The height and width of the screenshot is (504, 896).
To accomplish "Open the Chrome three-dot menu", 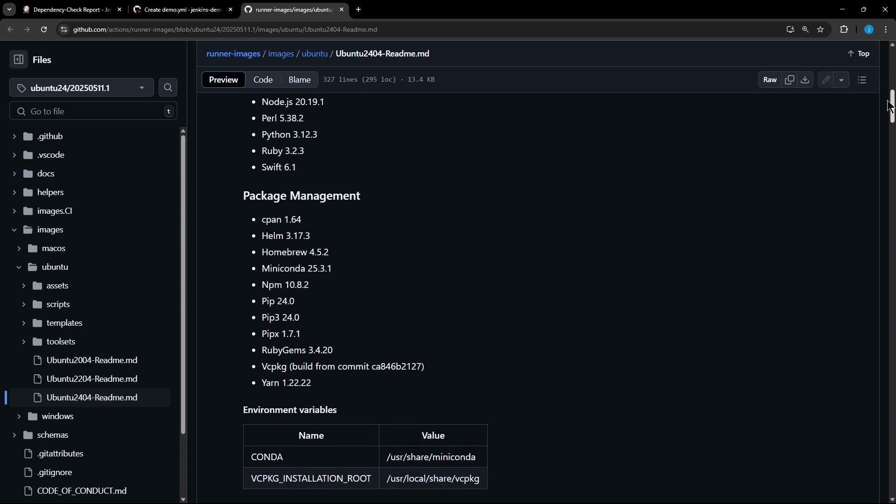I will [x=886, y=29].
